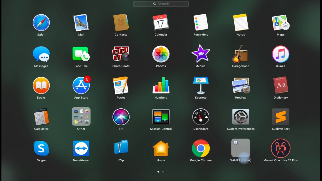The image size is (322, 181).
Task: Open App Store with 5 badge
Action: [x=81, y=85]
